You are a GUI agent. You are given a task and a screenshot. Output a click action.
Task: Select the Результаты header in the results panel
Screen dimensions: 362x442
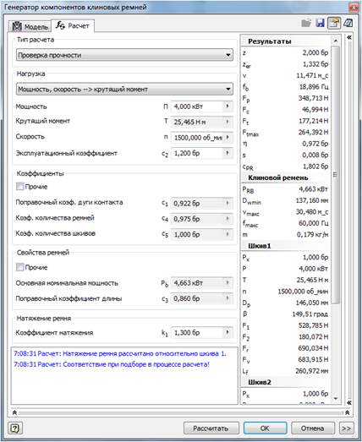pyautogui.click(x=270, y=41)
